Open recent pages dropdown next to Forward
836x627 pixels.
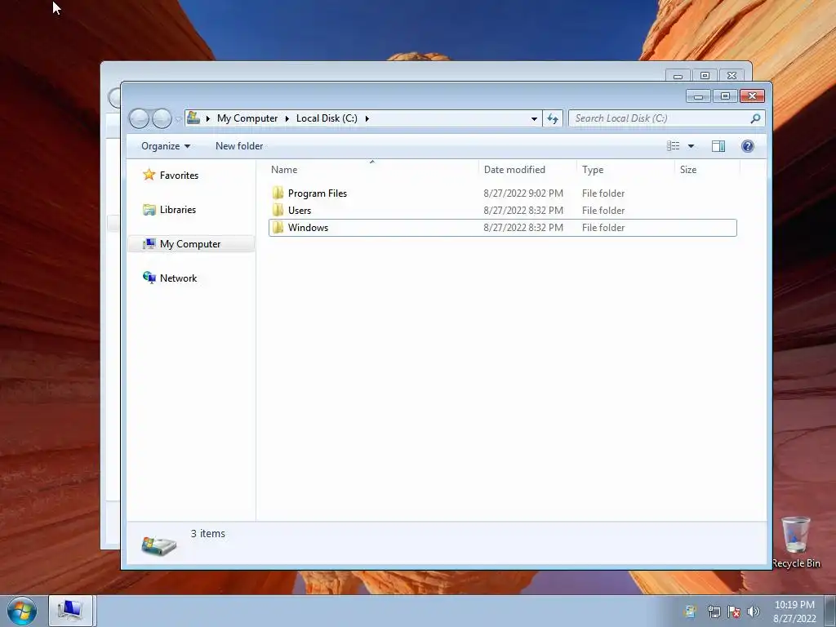[x=178, y=119]
